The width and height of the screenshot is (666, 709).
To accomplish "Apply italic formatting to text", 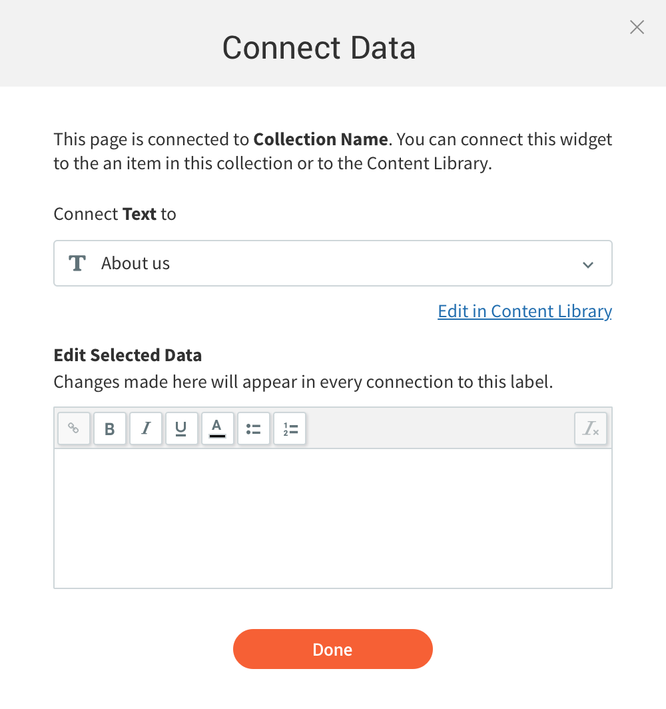I will (x=146, y=428).
